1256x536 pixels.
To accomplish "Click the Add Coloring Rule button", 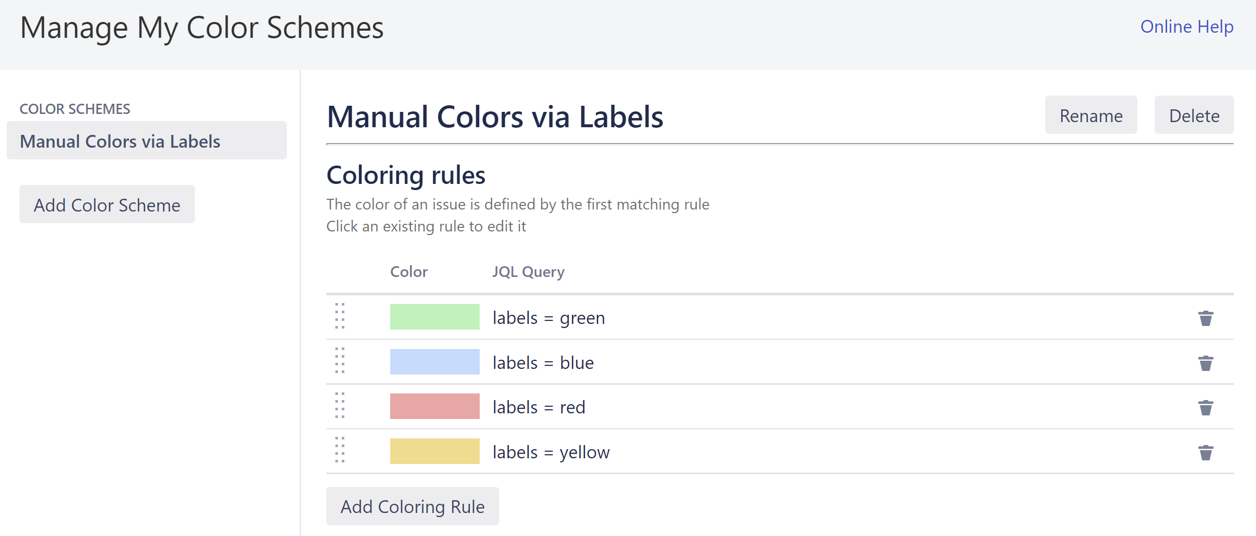I will [412, 506].
